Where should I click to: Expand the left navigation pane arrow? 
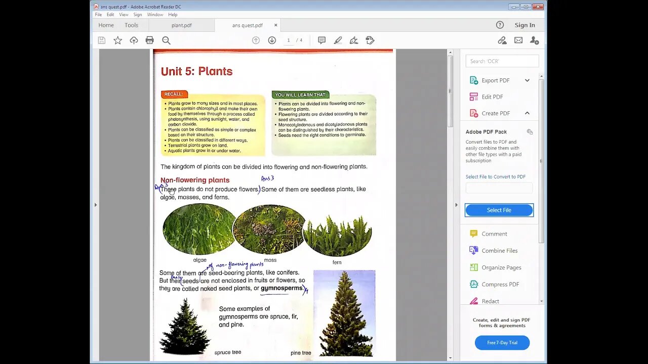pyautogui.click(x=95, y=205)
